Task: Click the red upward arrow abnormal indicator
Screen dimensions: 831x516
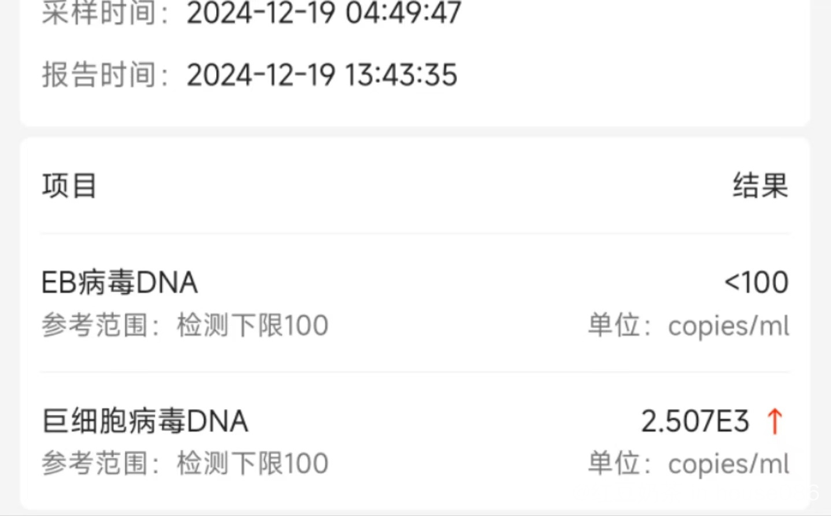Action: pos(775,421)
